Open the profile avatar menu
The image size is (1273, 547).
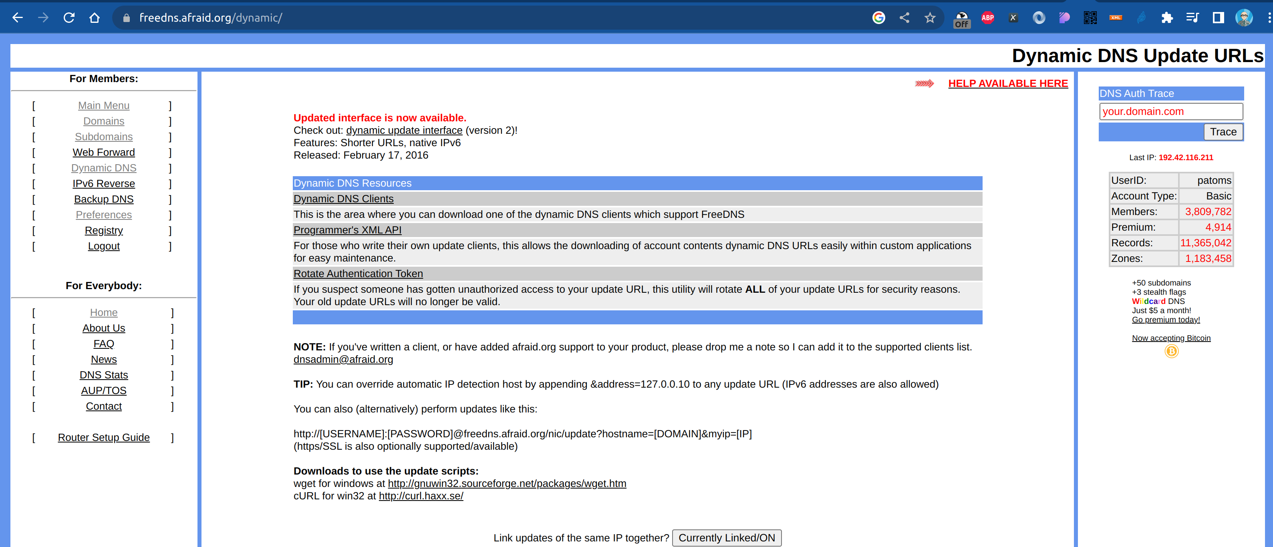click(1244, 18)
